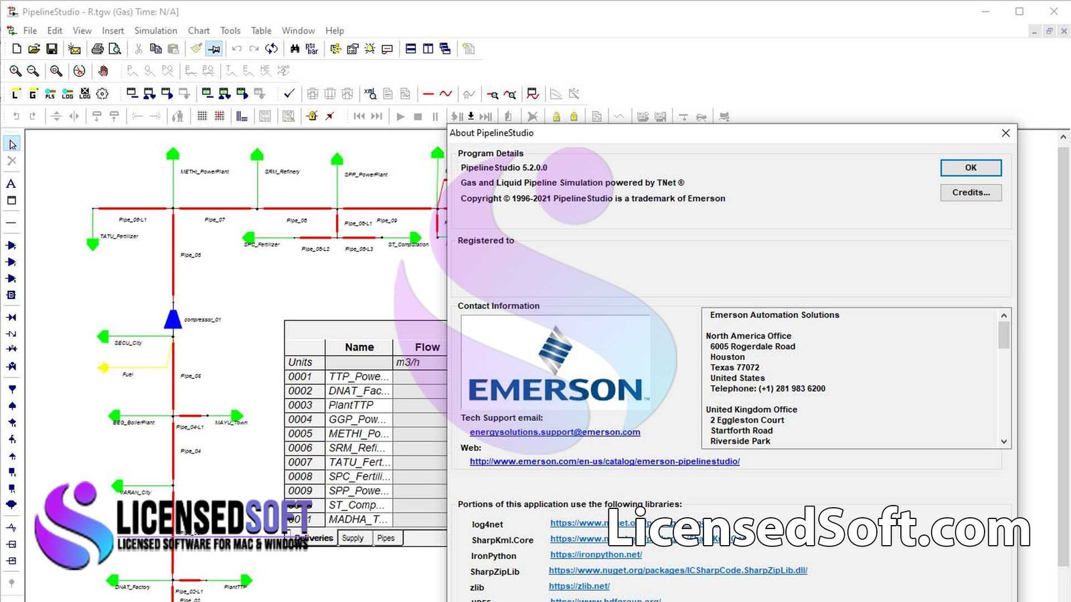Viewport: 1071px width, 602px height.
Task: Open the Tools menu
Action: (230, 31)
